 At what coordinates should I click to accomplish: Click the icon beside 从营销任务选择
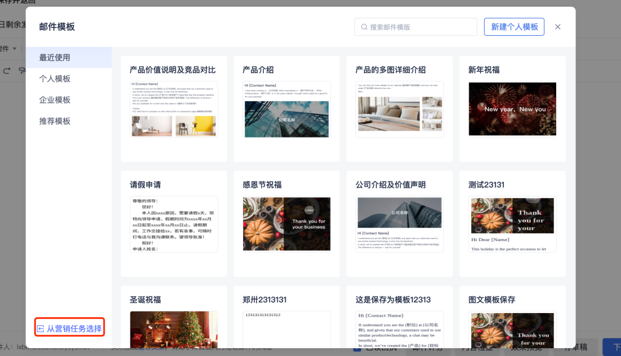(x=41, y=328)
